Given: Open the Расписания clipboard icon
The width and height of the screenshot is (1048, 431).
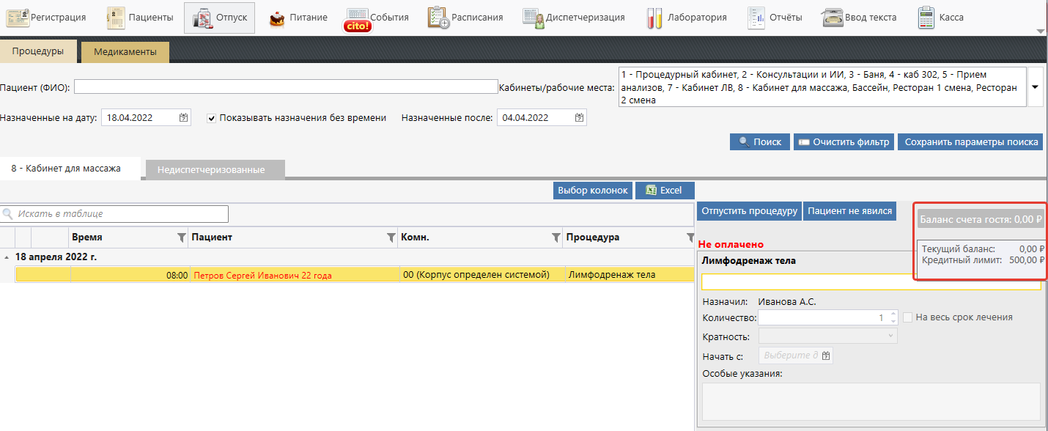Looking at the screenshot, I should [438, 18].
